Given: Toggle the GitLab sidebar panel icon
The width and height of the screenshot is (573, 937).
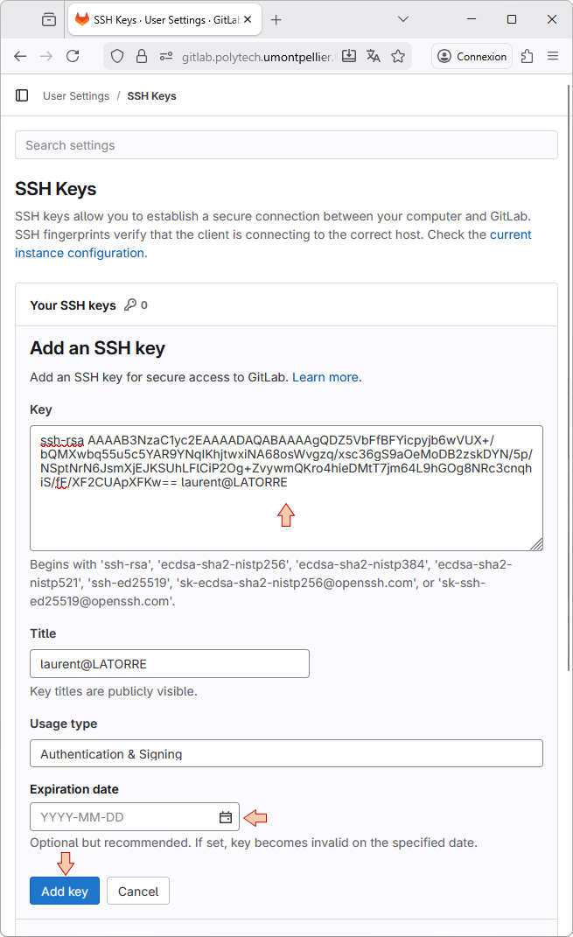Looking at the screenshot, I should point(22,95).
